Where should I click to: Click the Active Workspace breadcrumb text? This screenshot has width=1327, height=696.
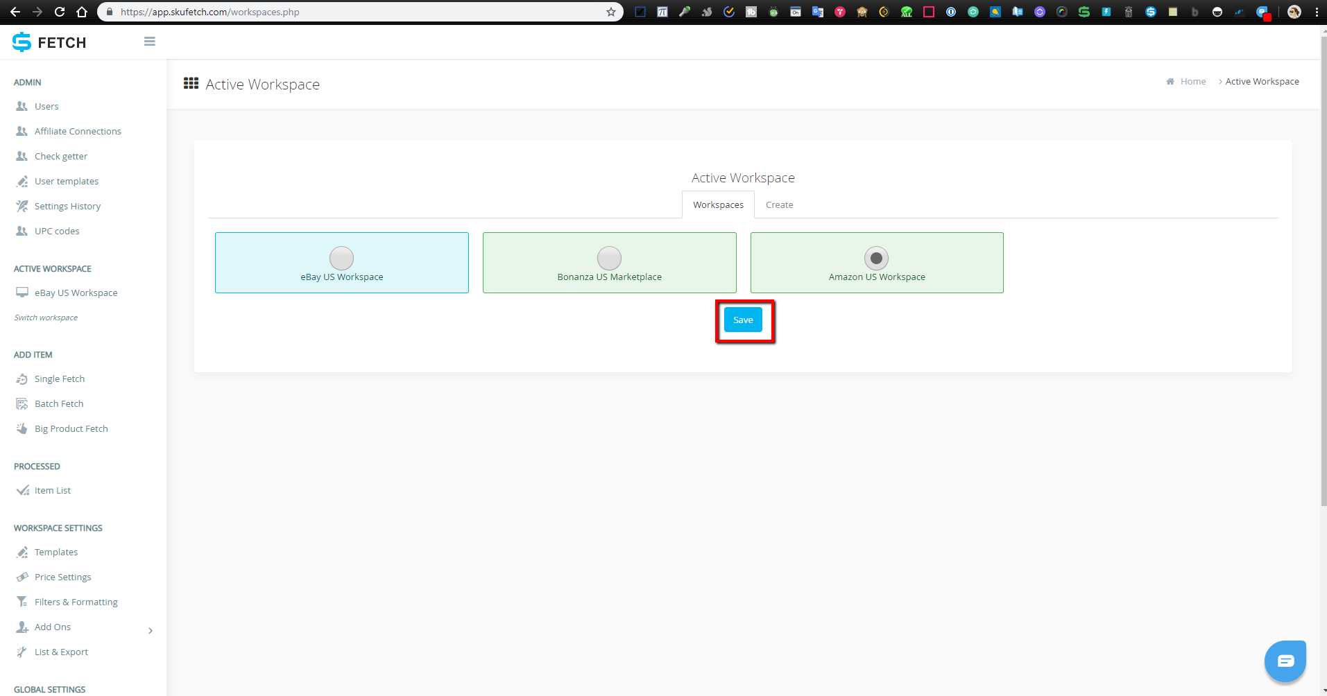coord(1262,81)
